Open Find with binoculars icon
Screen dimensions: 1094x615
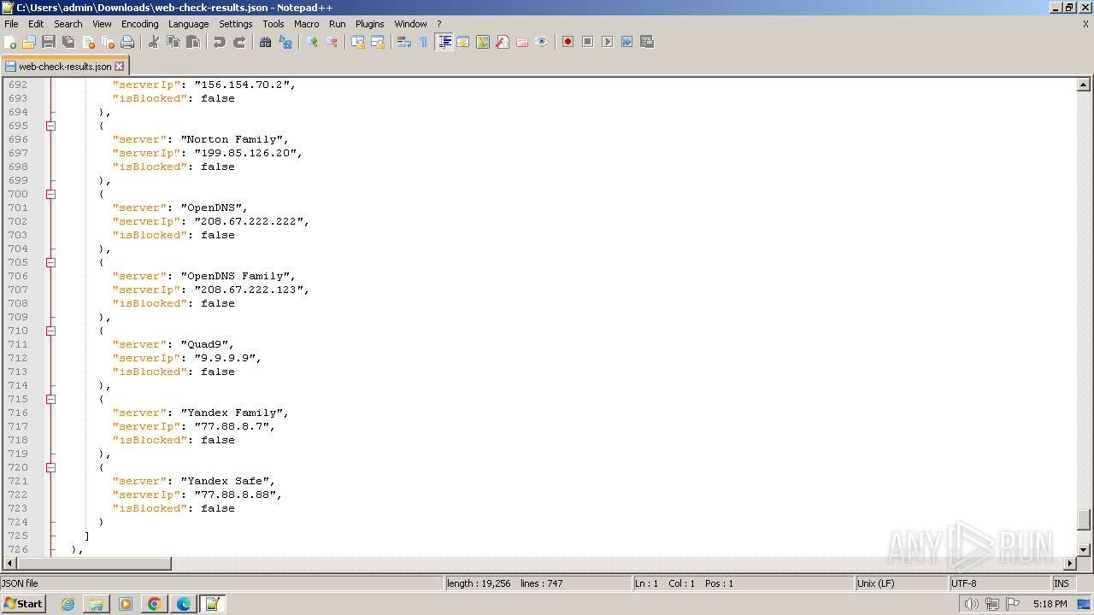click(x=266, y=42)
